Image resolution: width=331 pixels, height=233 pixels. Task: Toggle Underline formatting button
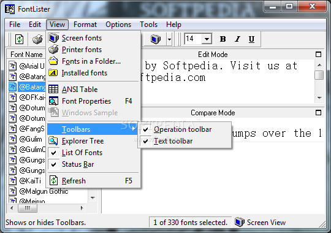pyautogui.click(x=251, y=39)
